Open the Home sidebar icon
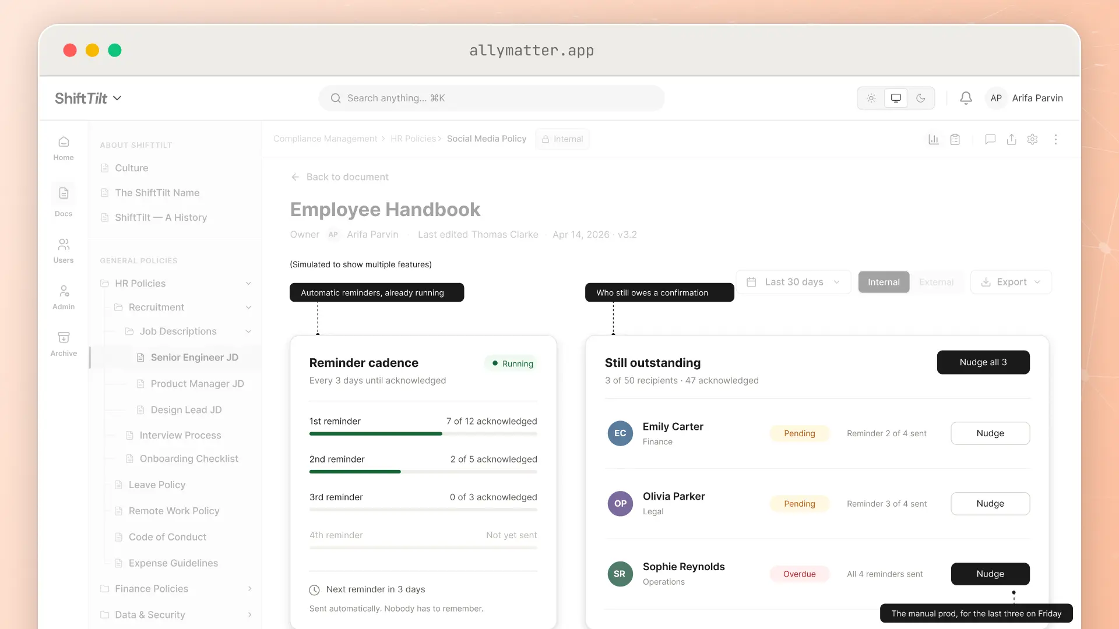Screen dimensions: 1119x629 (x=64, y=149)
